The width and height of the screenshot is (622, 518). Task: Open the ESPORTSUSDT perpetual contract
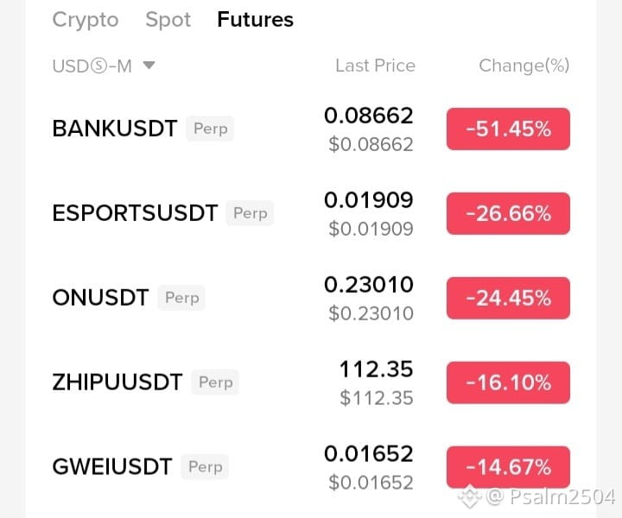pos(311,213)
